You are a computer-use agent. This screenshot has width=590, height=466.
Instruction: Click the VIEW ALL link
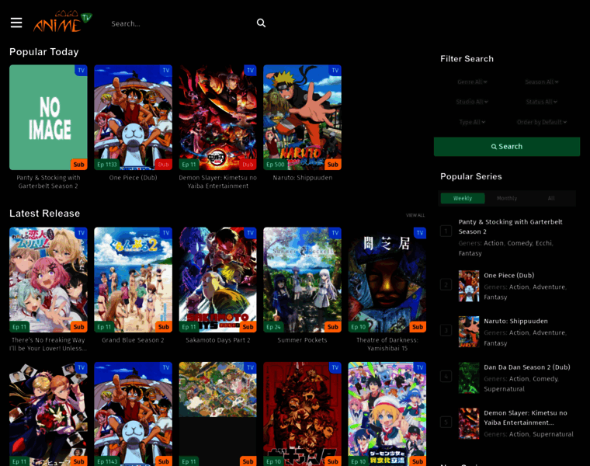[x=415, y=215]
